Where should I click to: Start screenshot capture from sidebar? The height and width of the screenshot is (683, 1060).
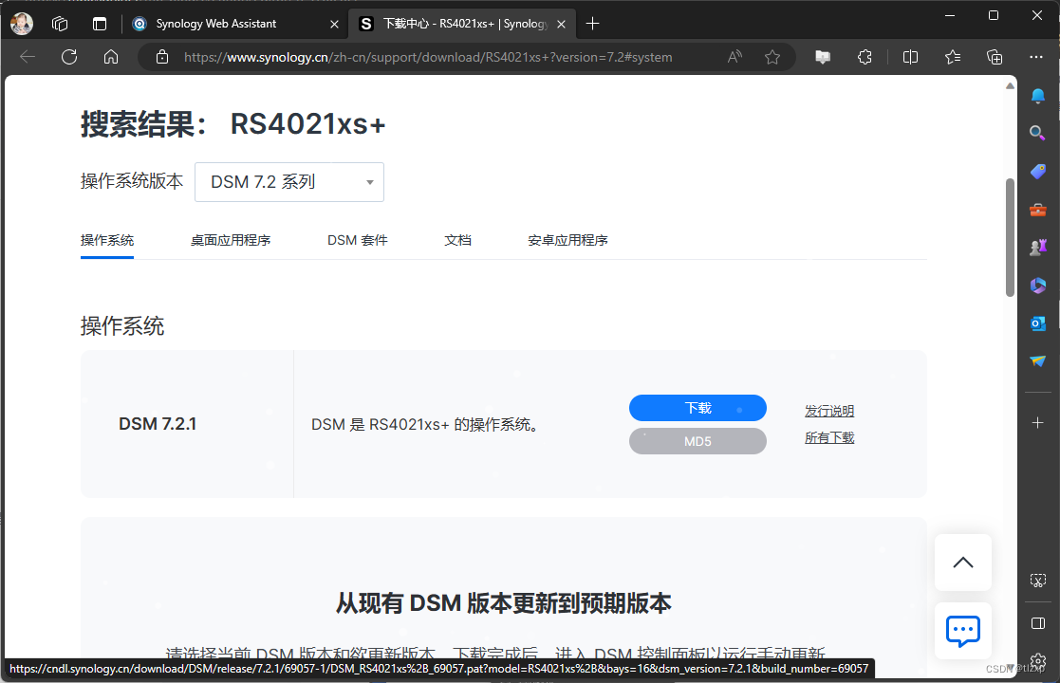pos(1037,581)
